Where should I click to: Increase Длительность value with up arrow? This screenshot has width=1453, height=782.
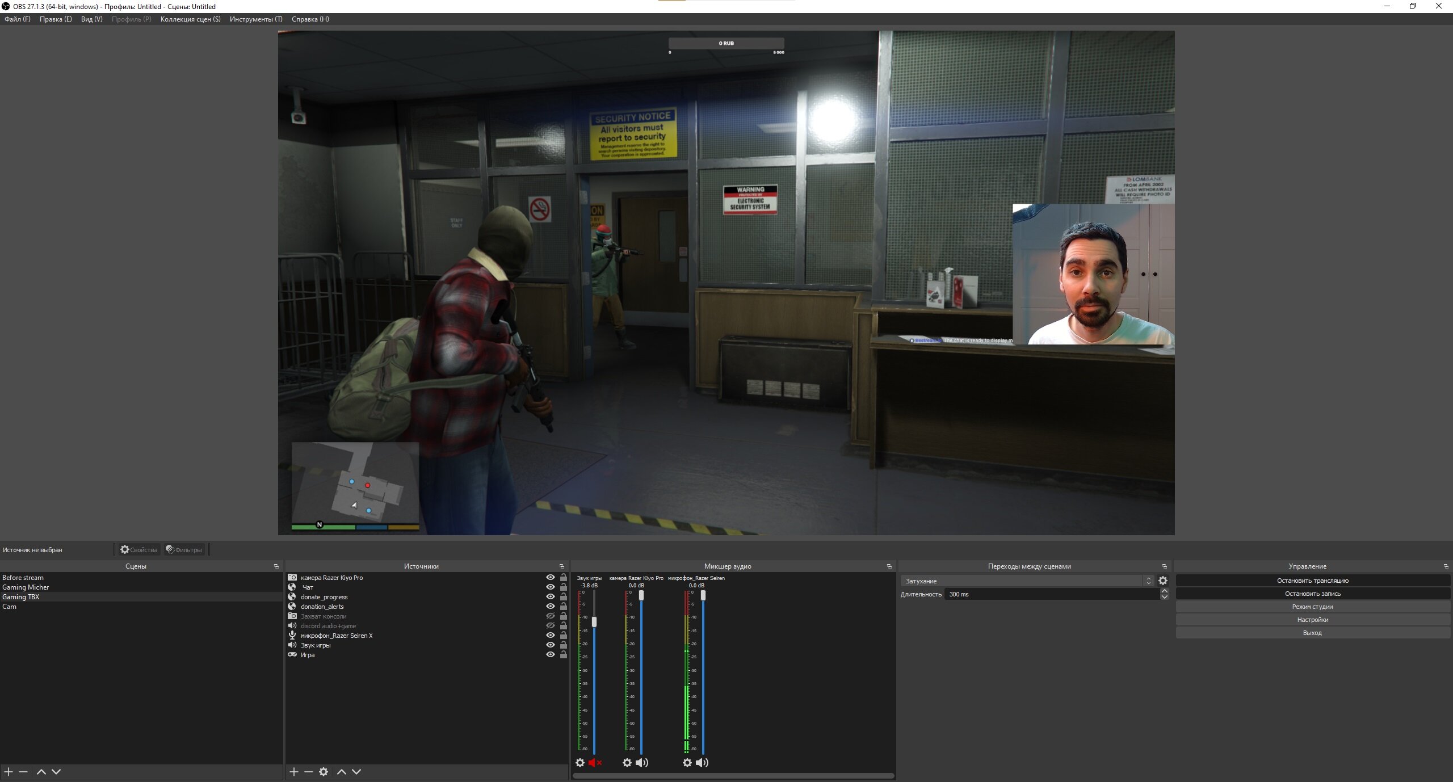tap(1165, 591)
